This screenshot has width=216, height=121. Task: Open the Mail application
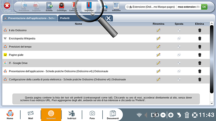click(31, 115)
